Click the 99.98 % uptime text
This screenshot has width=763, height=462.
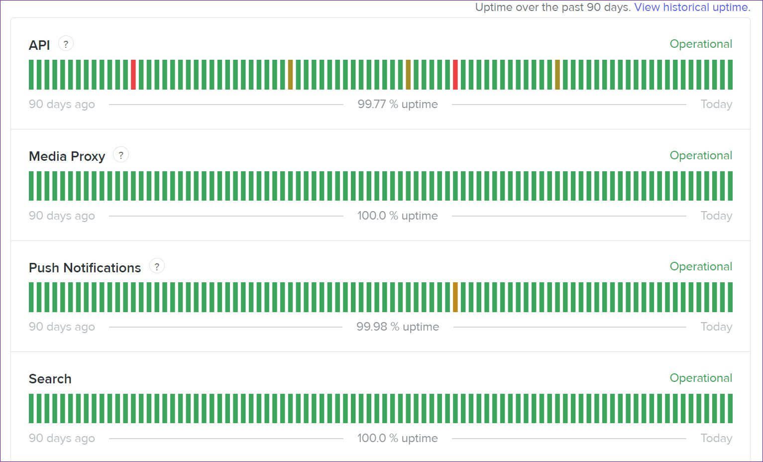[398, 327]
